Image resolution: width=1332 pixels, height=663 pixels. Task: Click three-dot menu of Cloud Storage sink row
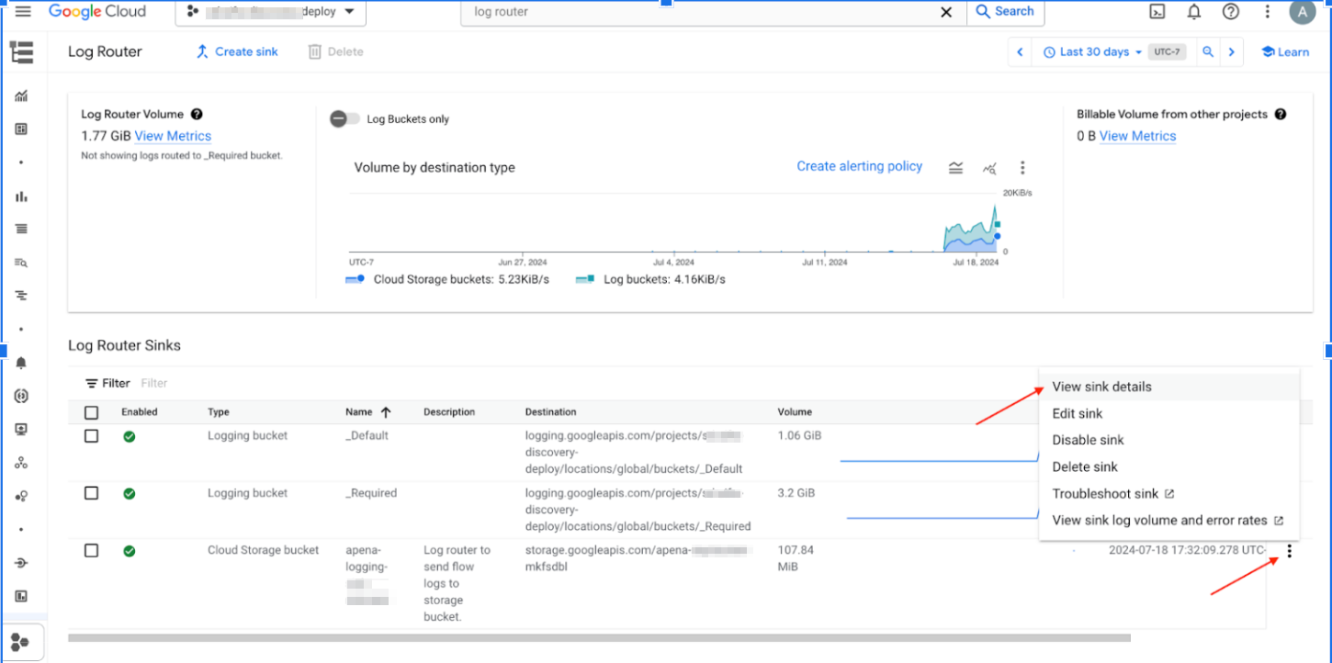coord(1290,551)
